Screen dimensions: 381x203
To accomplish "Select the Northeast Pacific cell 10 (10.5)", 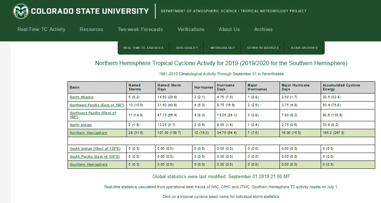I will pyautogui.click(x=141, y=105).
